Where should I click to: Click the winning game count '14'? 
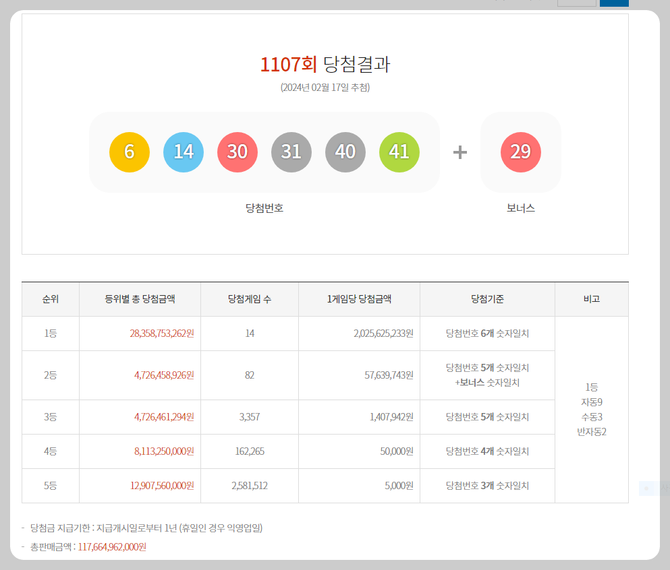click(x=250, y=334)
